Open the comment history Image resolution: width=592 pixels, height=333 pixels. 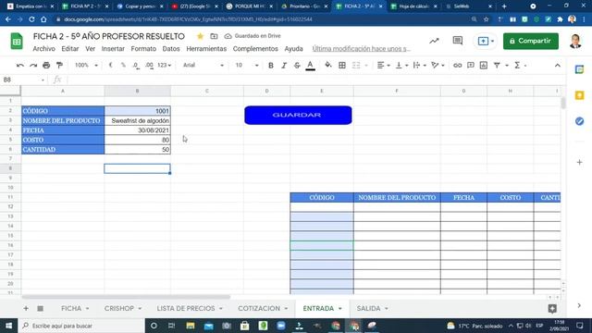click(458, 41)
